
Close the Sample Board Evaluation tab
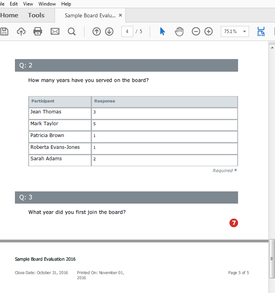[121, 15]
